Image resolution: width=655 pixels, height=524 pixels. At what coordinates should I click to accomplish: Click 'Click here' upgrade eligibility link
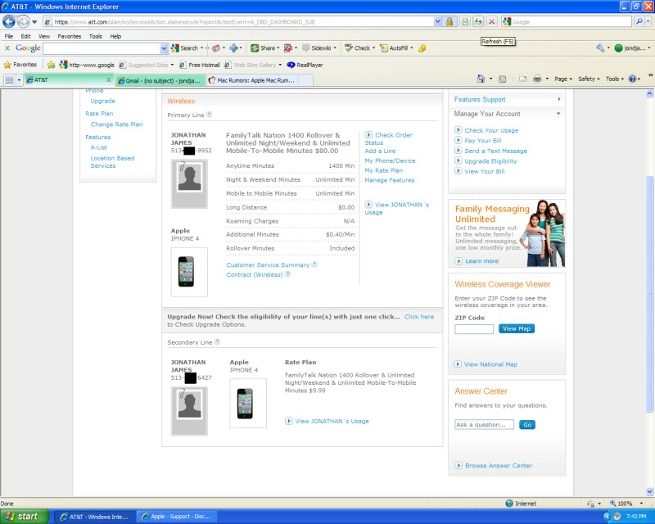click(419, 316)
